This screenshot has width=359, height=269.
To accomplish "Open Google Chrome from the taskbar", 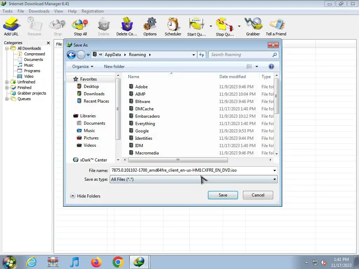I will pyautogui.click(x=118, y=262).
